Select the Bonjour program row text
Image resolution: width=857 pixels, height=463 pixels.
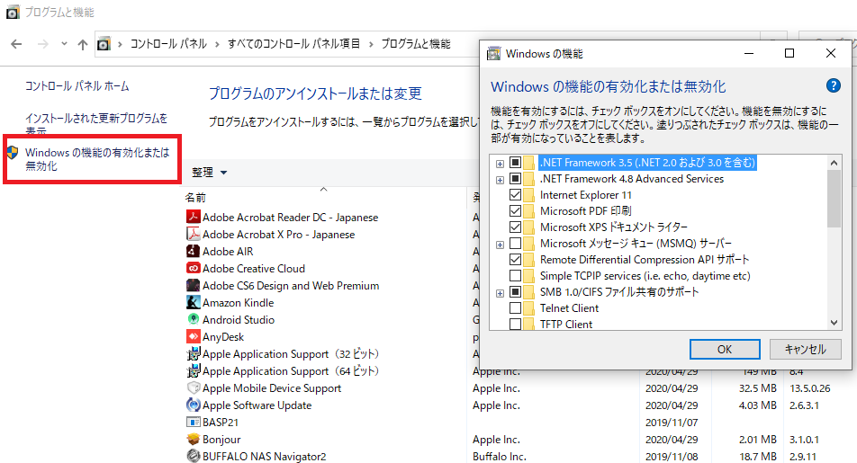pyautogui.click(x=221, y=440)
